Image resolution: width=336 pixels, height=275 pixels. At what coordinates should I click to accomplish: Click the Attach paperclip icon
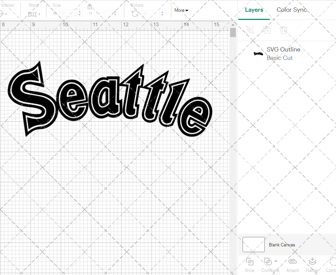292,262
